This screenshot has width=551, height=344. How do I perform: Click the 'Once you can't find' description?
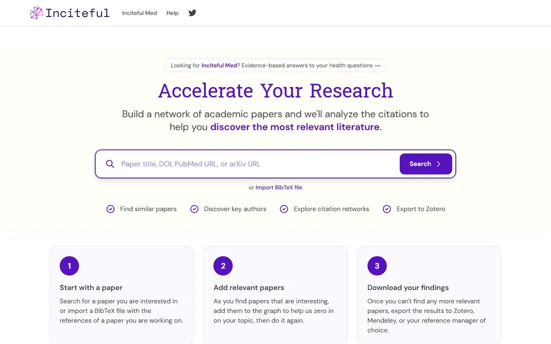click(426, 315)
